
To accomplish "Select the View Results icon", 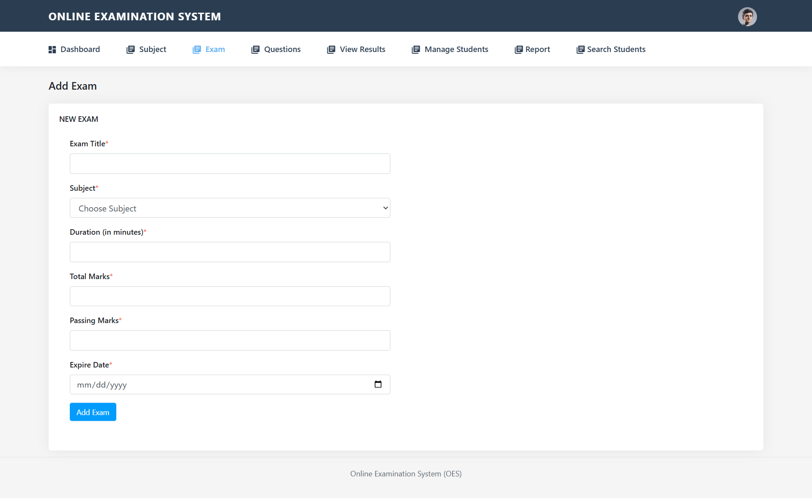I will coord(330,49).
